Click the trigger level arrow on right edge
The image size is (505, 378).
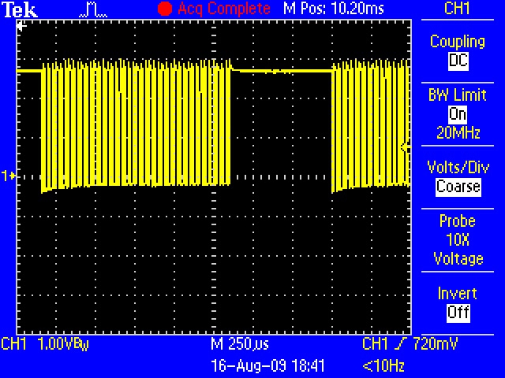(x=406, y=147)
